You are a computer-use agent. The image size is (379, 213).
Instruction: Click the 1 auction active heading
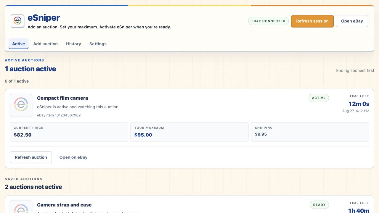tap(30, 69)
